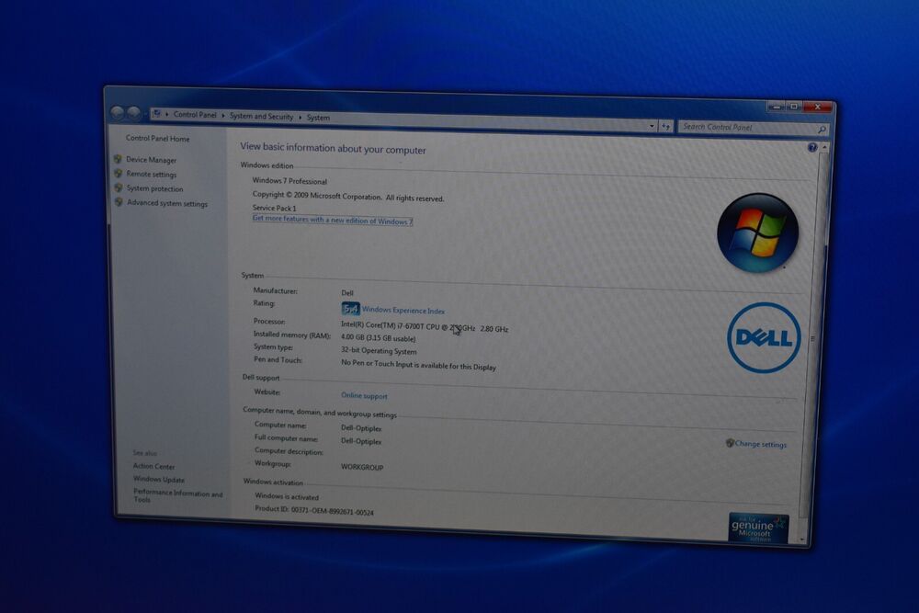The height and width of the screenshot is (613, 919).
Task: Open Performance Information and Tools
Action: 178,495
